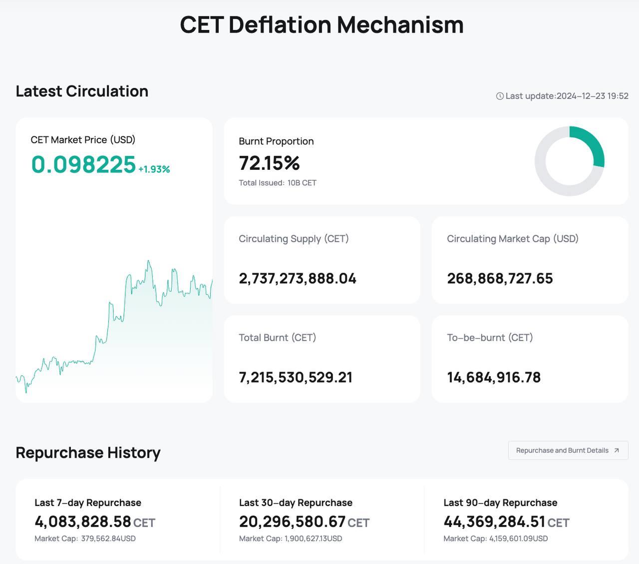
Task: Click the green segment of the donut chart
Action: (x=593, y=144)
